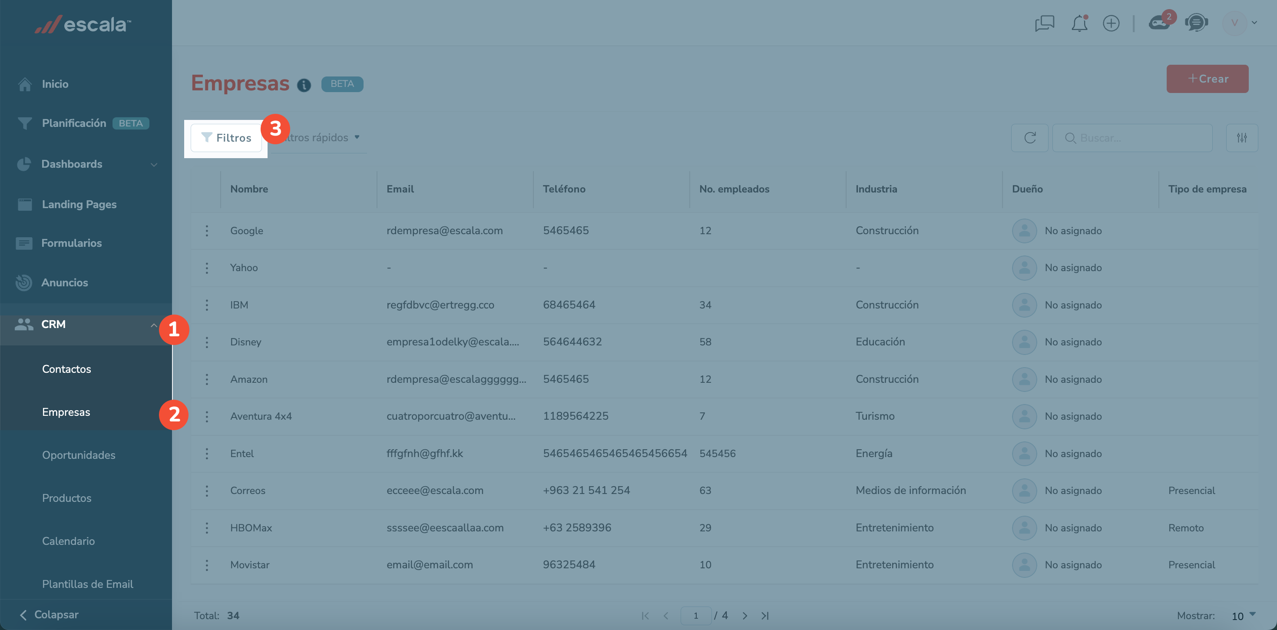Click HBOMax company name
The width and height of the screenshot is (1277, 630).
tap(251, 528)
